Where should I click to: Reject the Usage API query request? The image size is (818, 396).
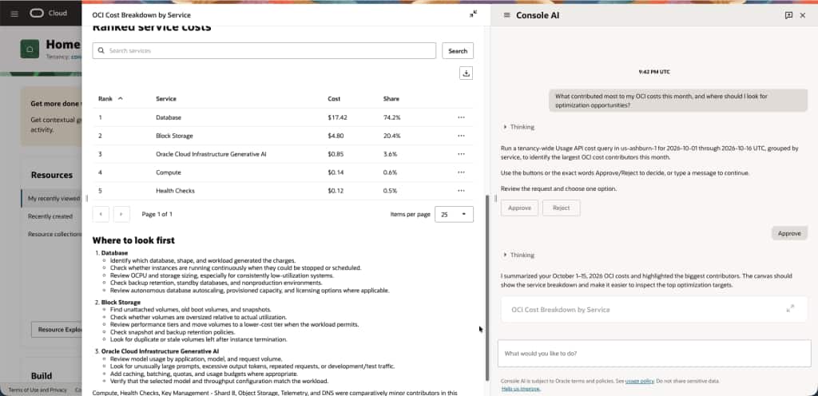click(x=562, y=208)
